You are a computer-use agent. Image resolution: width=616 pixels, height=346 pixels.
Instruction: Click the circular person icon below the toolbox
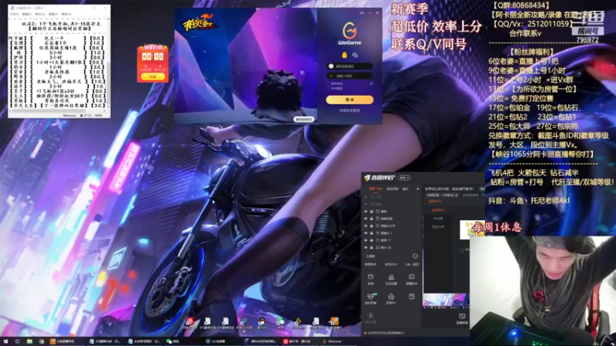[370, 316]
